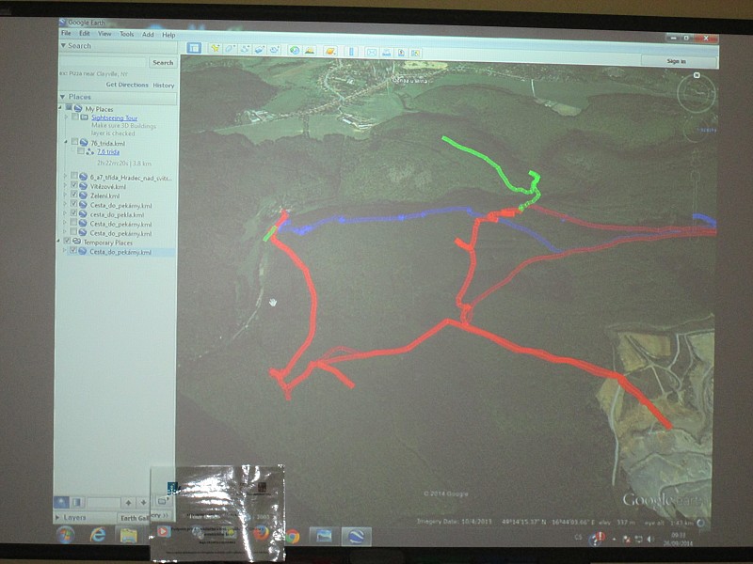Show historical imagery with the clock icon
The width and height of the screenshot is (753, 564).
pyautogui.click(x=295, y=50)
